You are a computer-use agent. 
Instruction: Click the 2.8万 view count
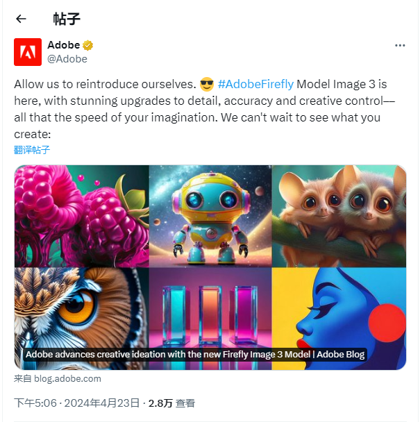coord(160,403)
